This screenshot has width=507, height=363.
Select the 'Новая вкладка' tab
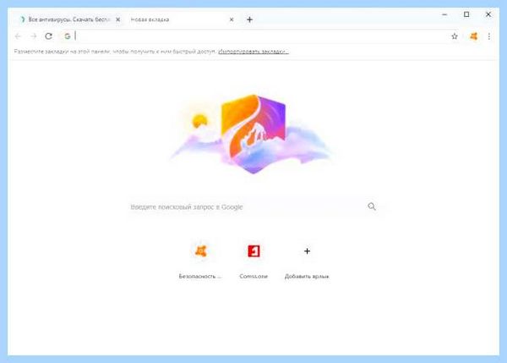181,19
